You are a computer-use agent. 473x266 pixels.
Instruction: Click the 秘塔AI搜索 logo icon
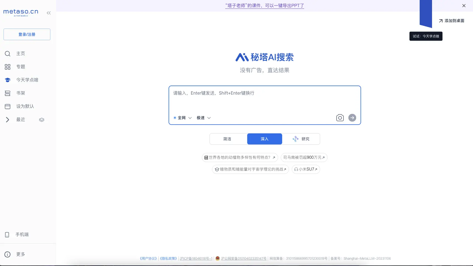[x=242, y=57]
